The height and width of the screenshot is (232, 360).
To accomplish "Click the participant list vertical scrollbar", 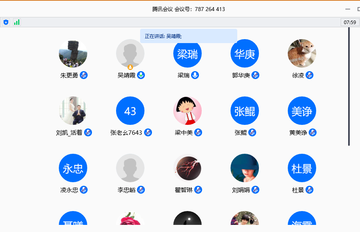I will 349,86.
